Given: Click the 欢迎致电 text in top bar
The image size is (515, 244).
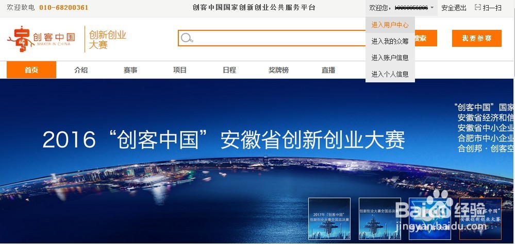Looking at the screenshot, I should tap(21, 8).
